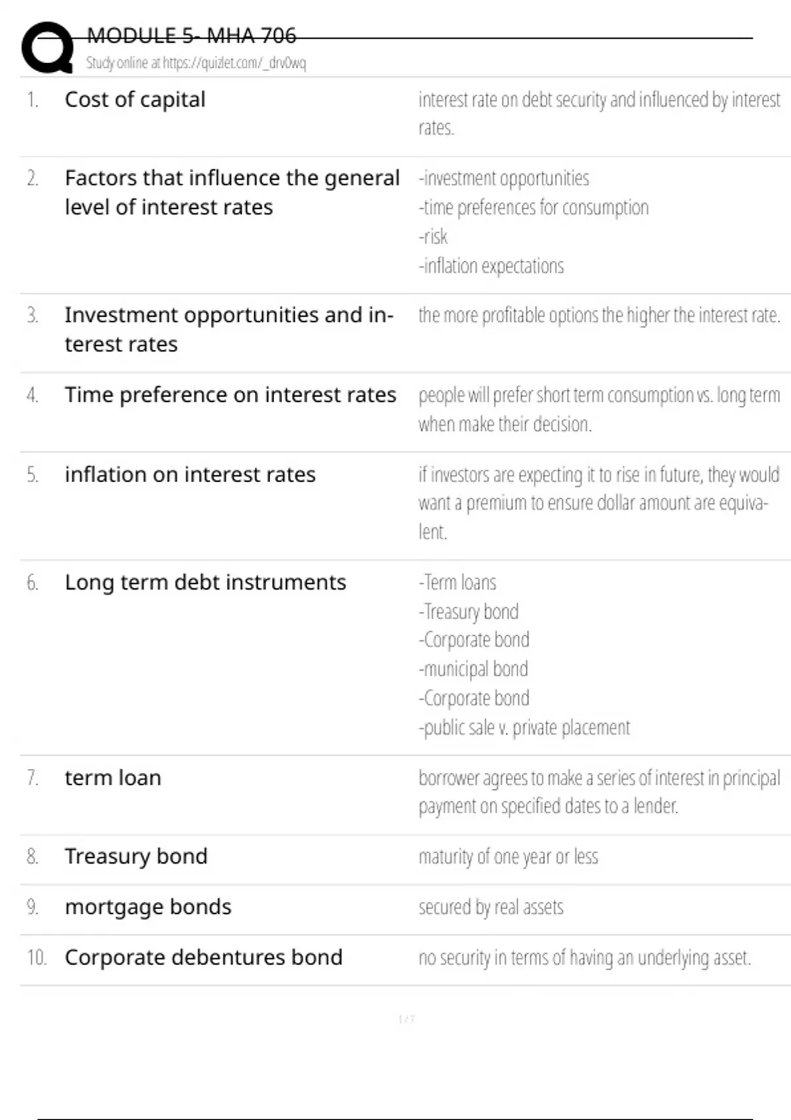Click the "1 / 7" page number indicator
The height and width of the screenshot is (1120, 791).
tap(406, 1019)
